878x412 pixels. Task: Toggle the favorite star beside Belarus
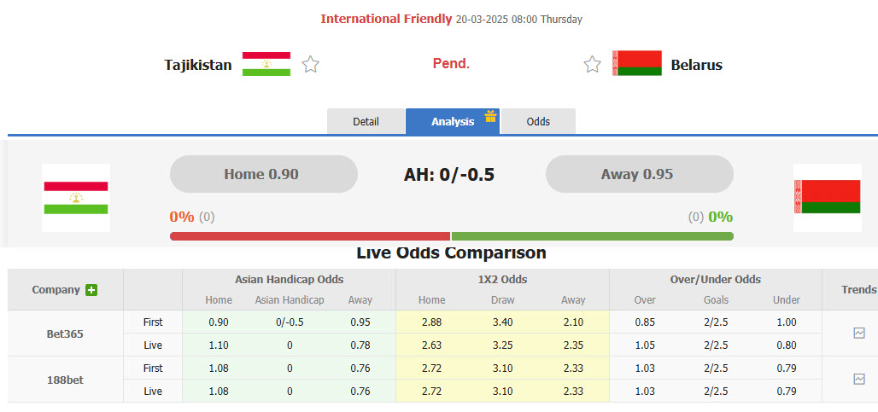click(x=592, y=64)
